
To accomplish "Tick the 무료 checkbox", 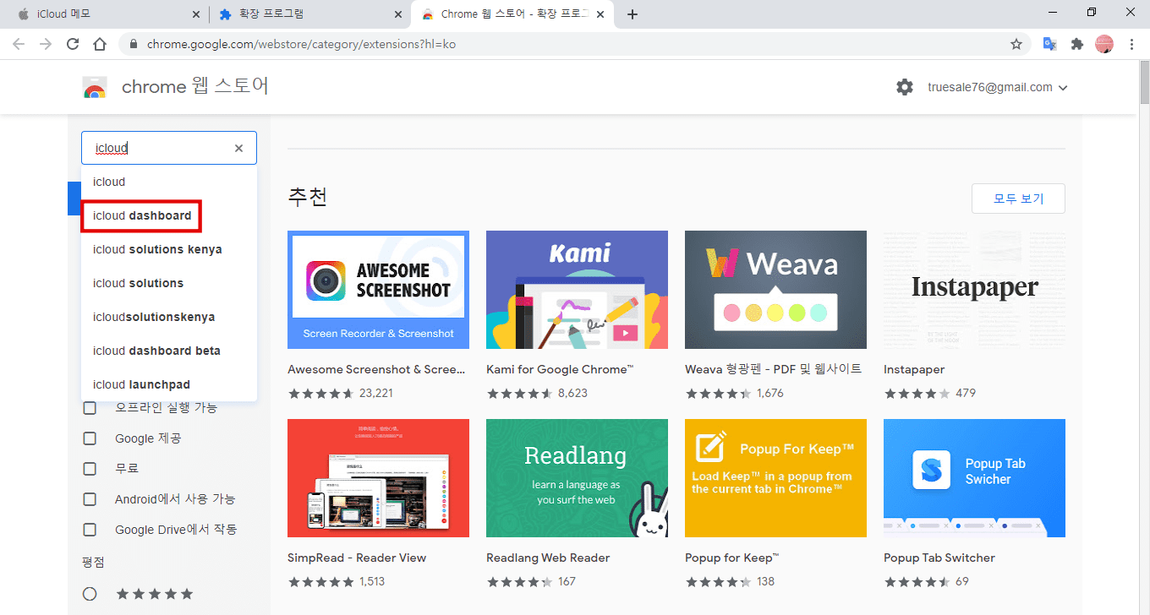I will click(90, 469).
